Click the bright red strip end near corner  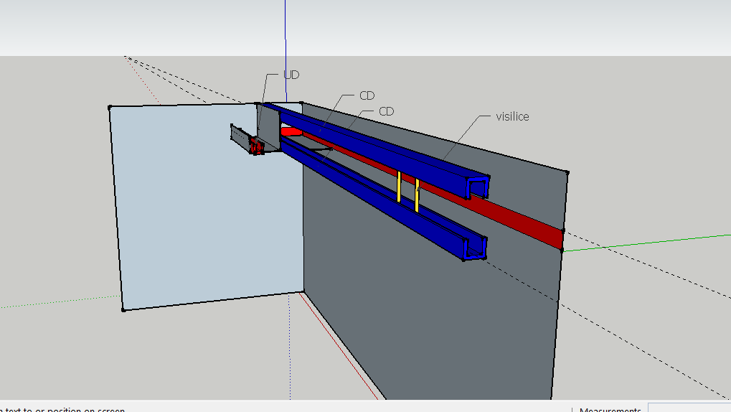(291, 131)
